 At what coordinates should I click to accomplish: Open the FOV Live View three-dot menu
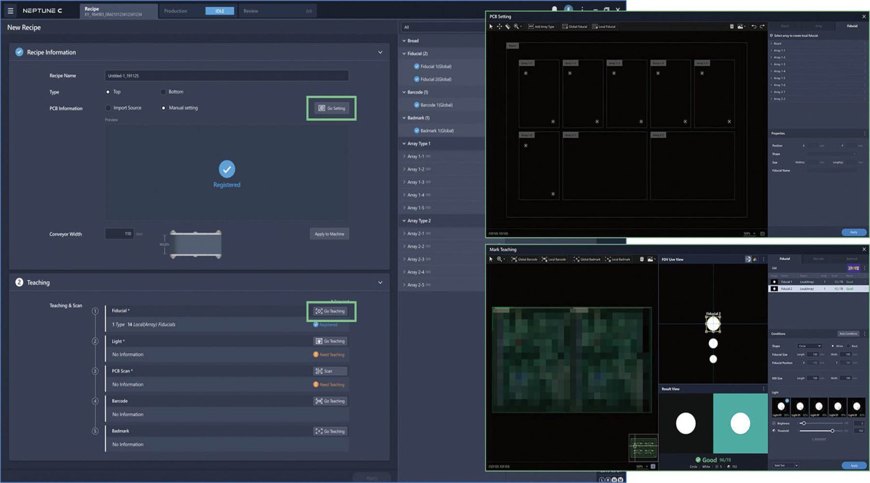coord(764,259)
